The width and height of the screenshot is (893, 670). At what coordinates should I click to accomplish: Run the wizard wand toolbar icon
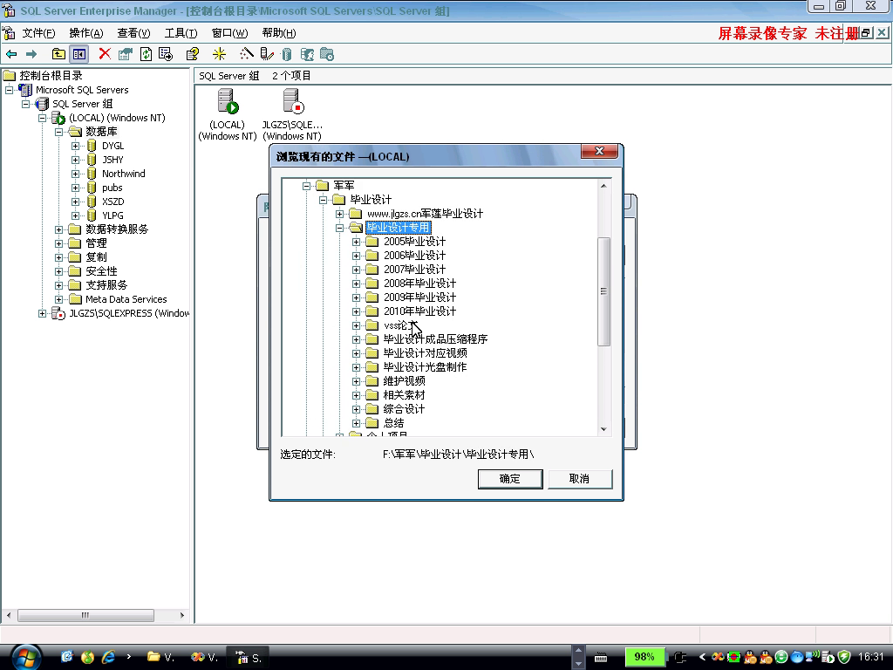(247, 54)
